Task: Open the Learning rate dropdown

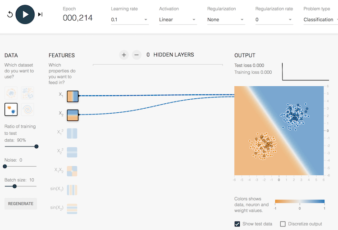Action: [130, 20]
